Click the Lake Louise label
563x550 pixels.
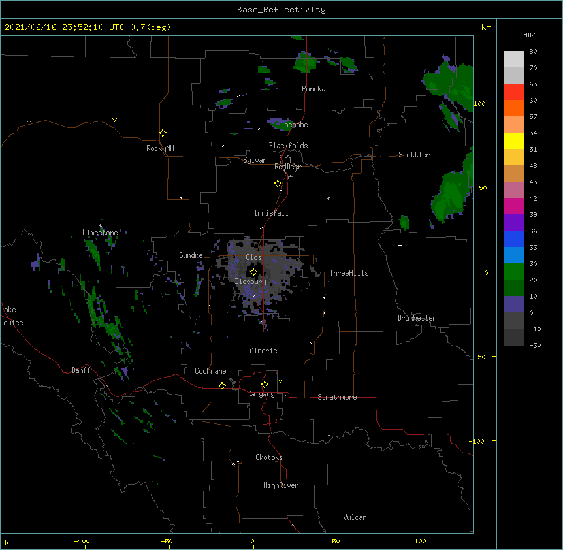(12, 316)
